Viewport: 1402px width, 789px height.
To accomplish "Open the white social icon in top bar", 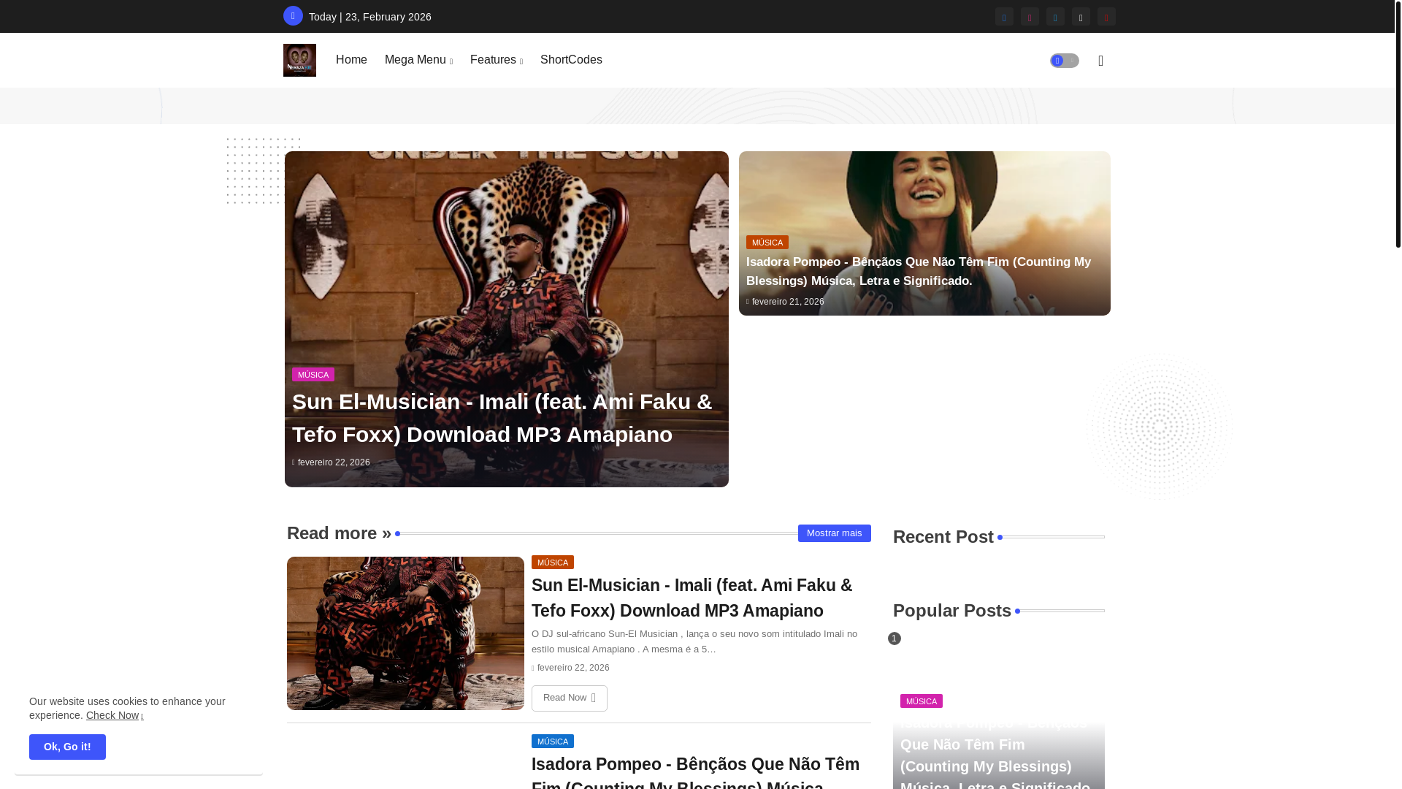I will (x=1081, y=16).
